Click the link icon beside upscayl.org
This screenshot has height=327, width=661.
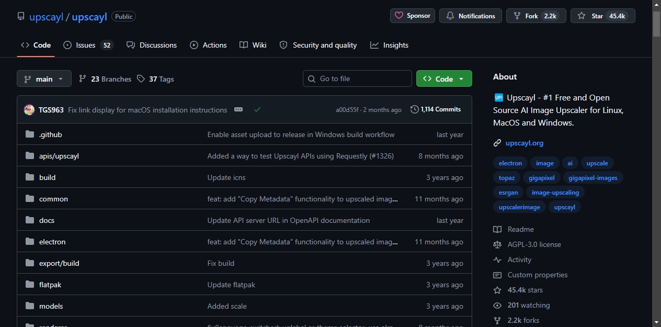[x=497, y=143]
